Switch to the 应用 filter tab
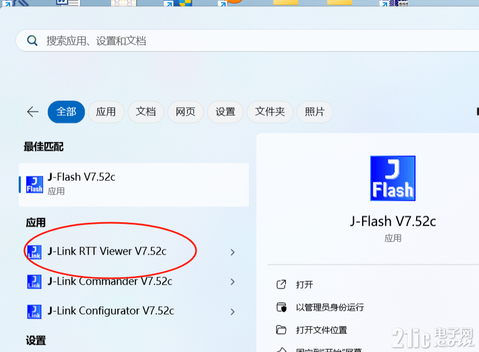Viewport: 479px width, 352px height. (106, 112)
